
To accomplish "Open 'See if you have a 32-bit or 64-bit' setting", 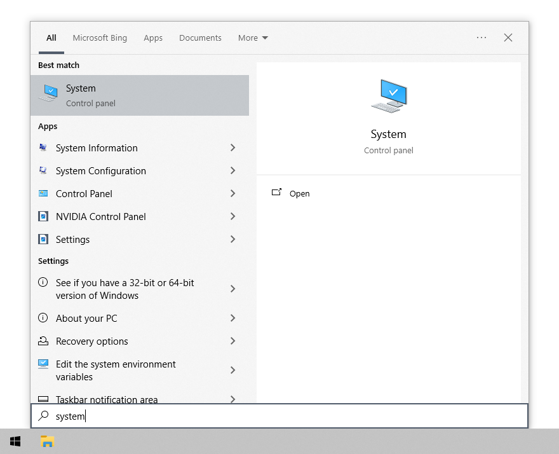I will click(x=125, y=289).
